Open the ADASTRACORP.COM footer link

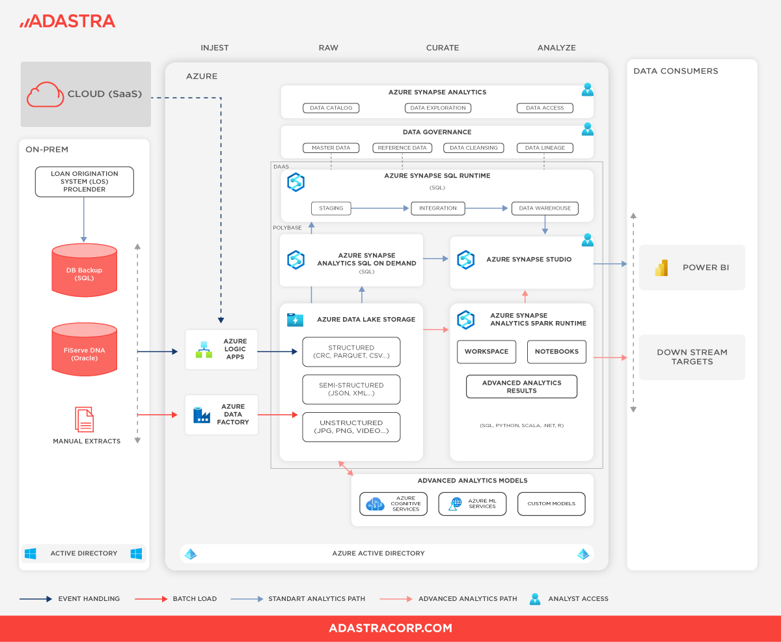coord(390,628)
